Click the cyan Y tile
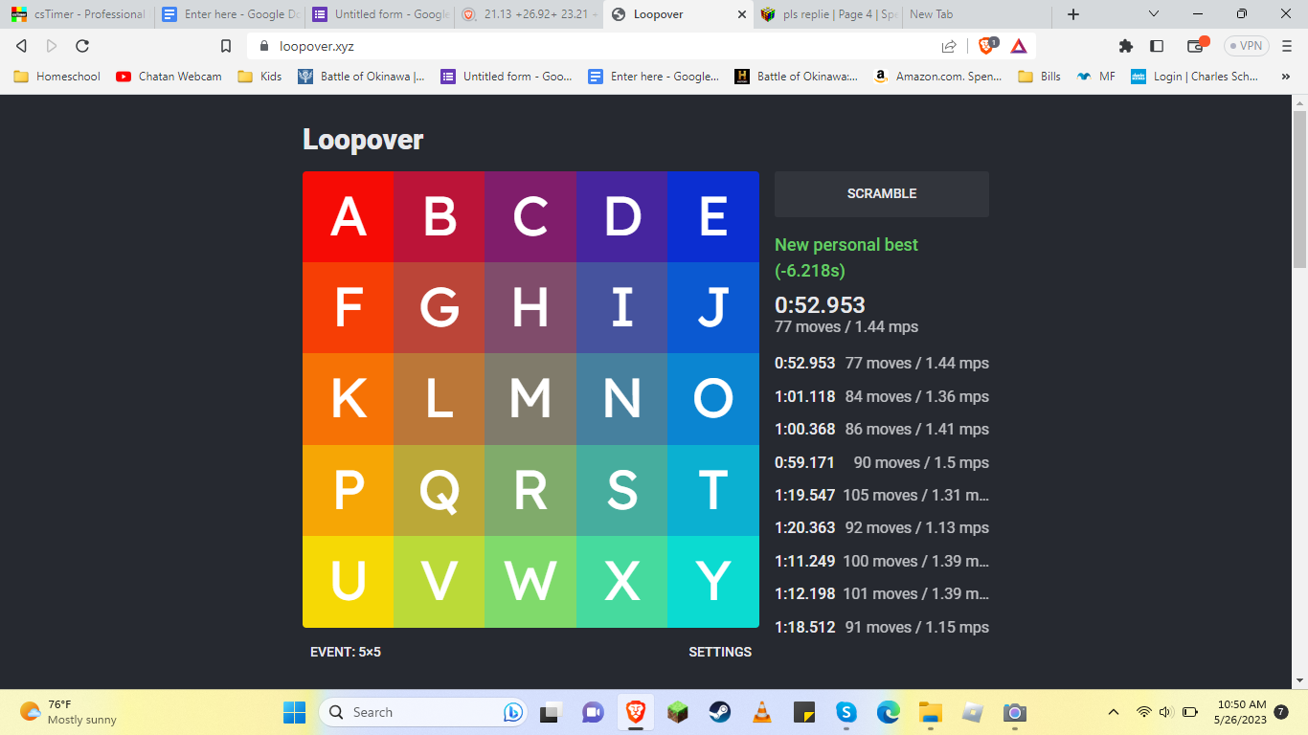The height and width of the screenshot is (735, 1308). point(713,582)
